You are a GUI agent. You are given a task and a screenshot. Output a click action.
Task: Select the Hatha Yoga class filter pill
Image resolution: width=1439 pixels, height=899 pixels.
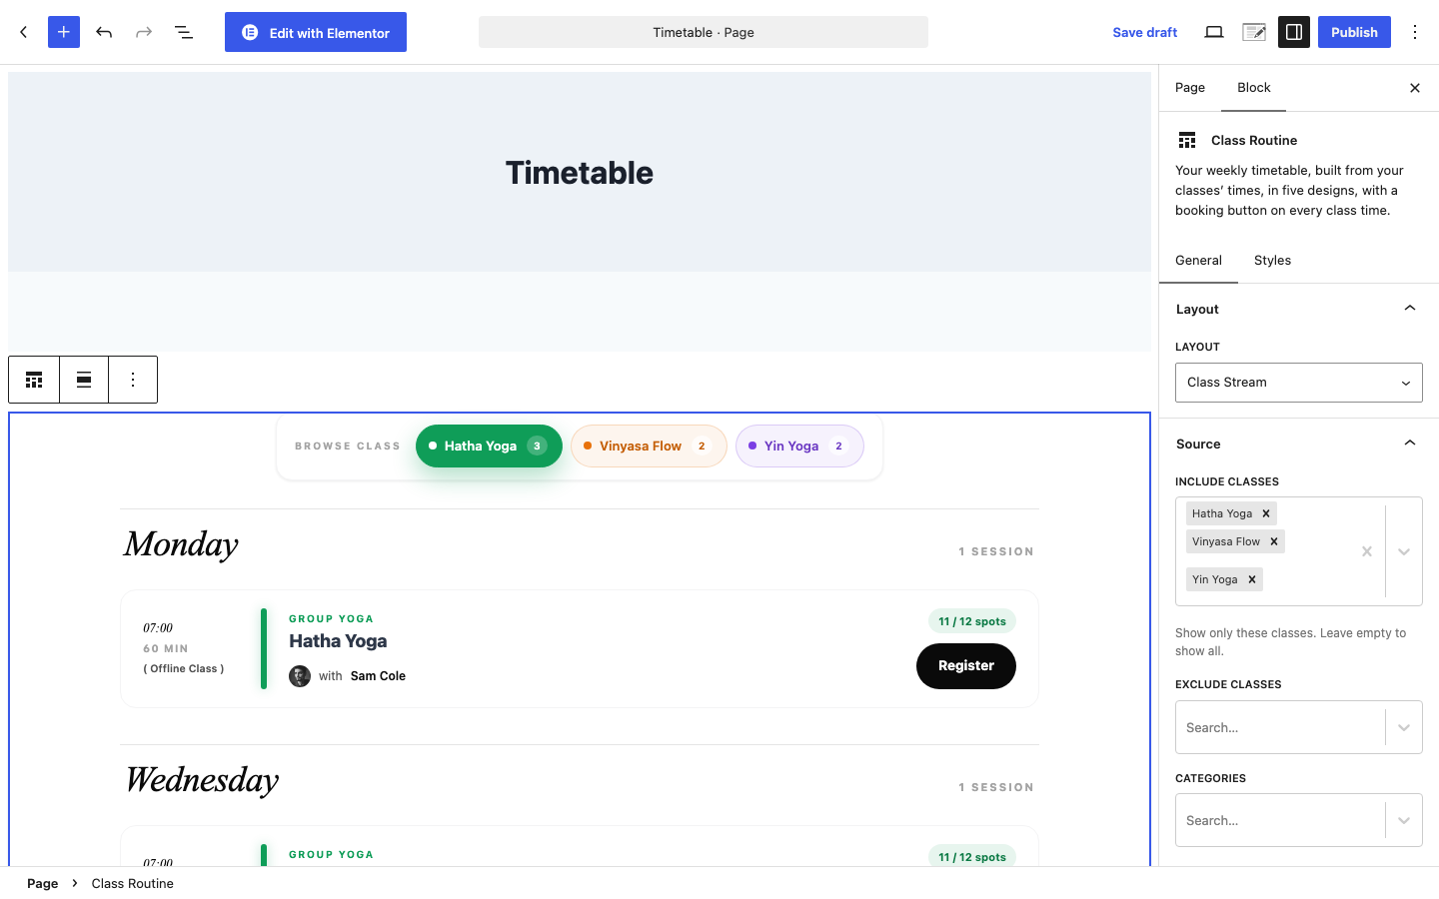[489, 446]
